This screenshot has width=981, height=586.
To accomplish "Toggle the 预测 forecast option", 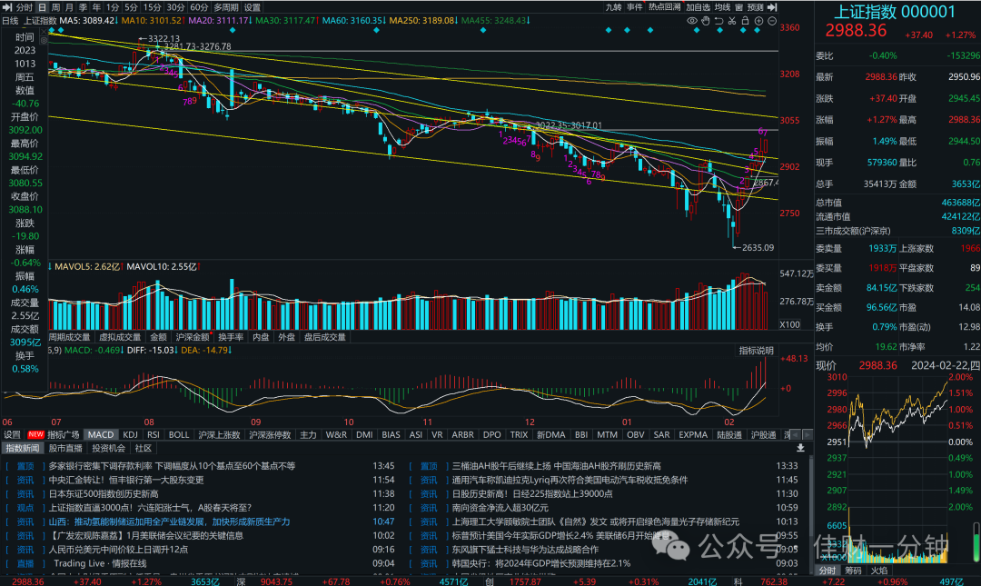I will 755,7.
